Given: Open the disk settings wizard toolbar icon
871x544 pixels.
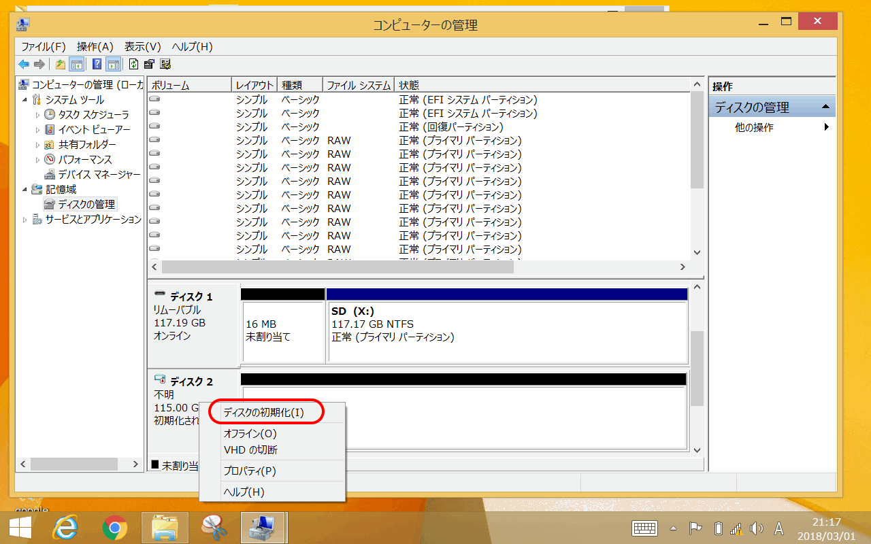Looking at the screenshot, I should click(165, 65).
